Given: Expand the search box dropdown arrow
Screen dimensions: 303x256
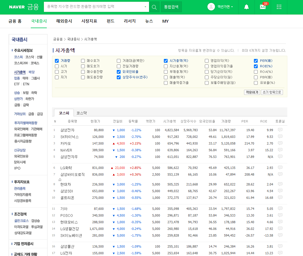Looking at the screenshot, I should coord(145,7).
